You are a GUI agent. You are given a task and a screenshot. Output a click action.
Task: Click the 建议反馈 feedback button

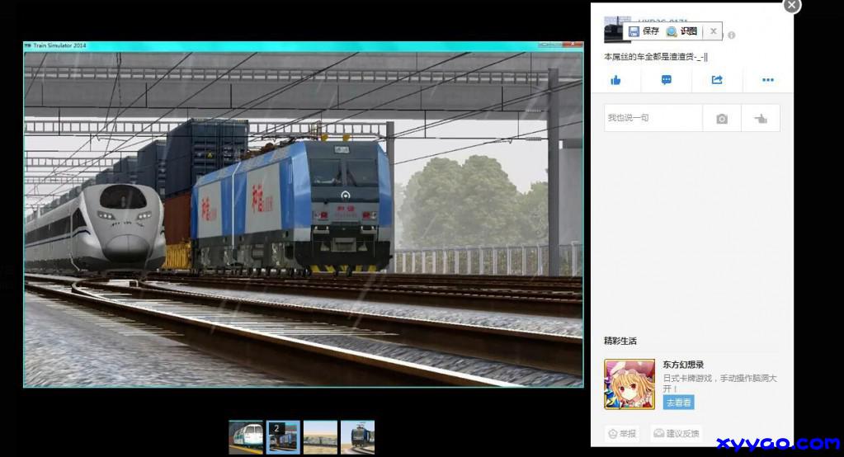(676, 433)
